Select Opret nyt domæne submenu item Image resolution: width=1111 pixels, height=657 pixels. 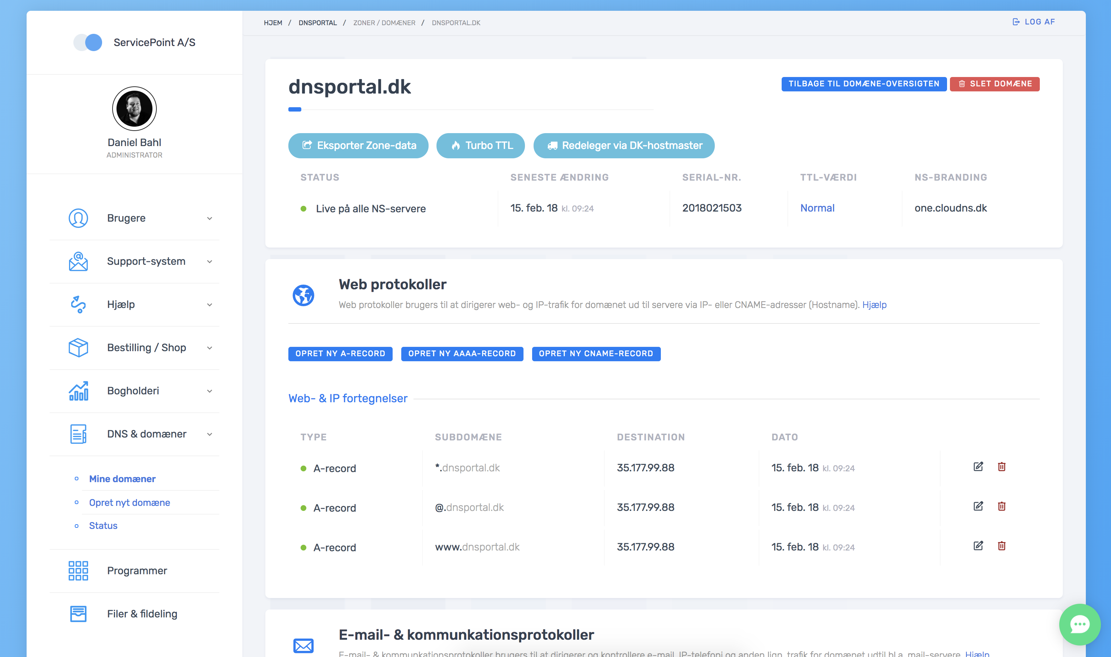pos(129,503)
